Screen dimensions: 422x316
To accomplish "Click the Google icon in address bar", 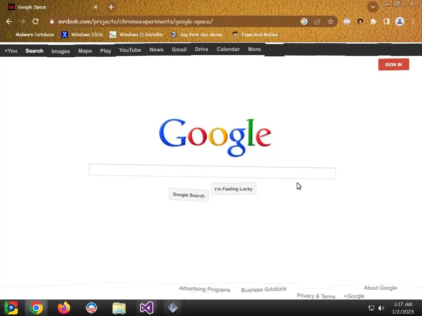I will pos(304,21).
